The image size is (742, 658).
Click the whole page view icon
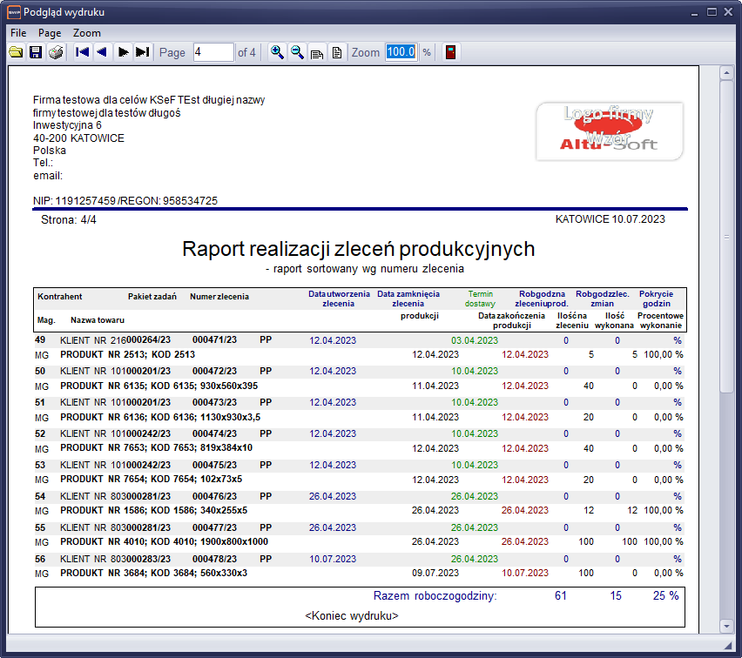pyautogui.click(x=336, y=52)
